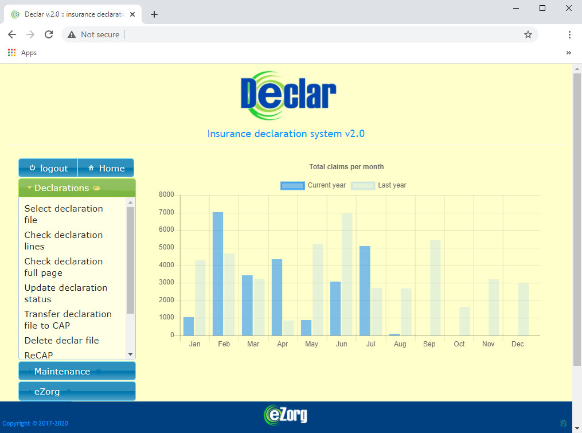
Task: Click the browser forward arrow
Action: (30, 34)
